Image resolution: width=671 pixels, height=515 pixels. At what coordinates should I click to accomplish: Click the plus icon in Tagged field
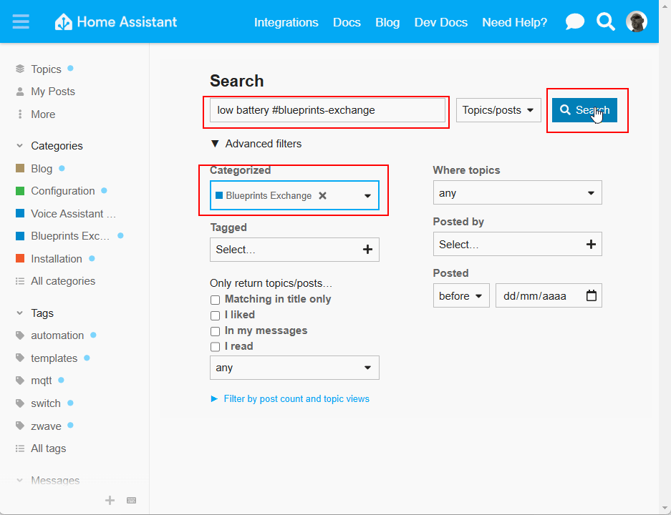pyautogui.click(x=367, y=250)
